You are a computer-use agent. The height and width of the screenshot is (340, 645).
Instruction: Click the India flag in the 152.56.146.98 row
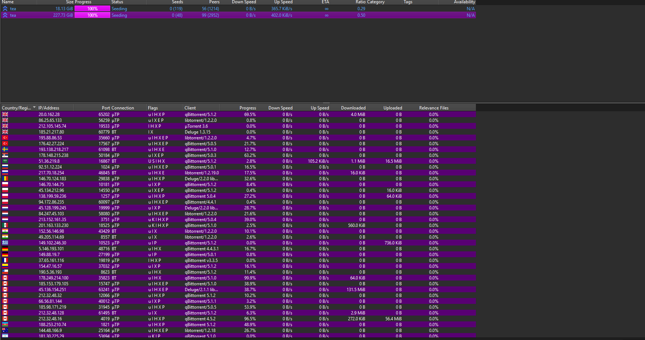5,231
